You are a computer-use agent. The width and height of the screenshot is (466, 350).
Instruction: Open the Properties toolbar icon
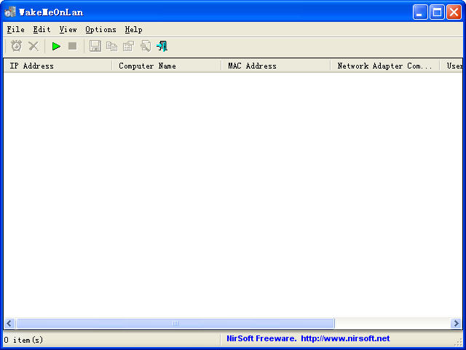coord(129,46)
